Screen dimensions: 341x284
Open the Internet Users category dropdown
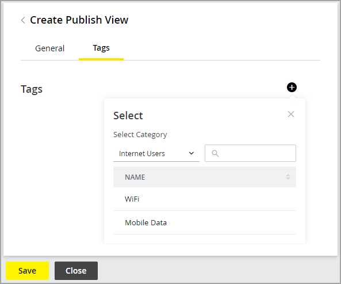click(x=156, y=153)
